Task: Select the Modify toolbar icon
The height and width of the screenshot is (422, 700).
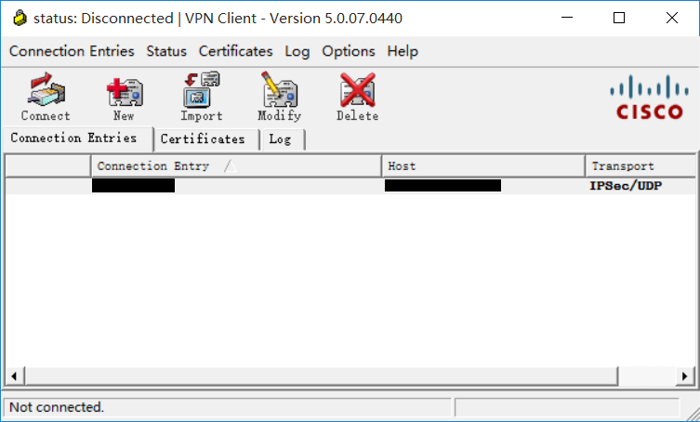Action: click(x=280, y=97)
